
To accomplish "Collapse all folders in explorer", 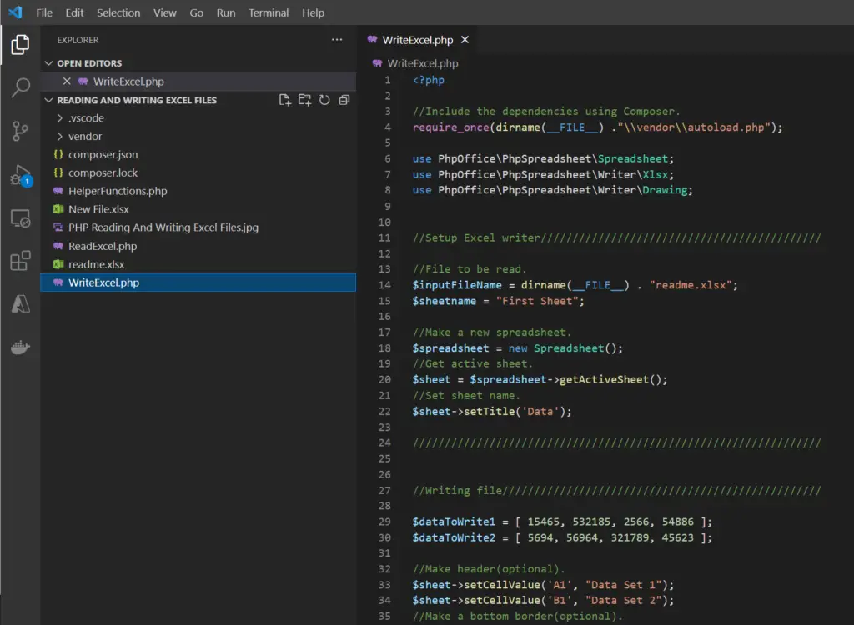I will tap(344, 100).
